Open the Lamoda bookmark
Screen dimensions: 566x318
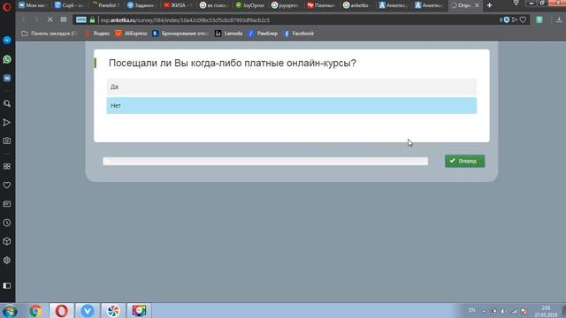point(229,34)
